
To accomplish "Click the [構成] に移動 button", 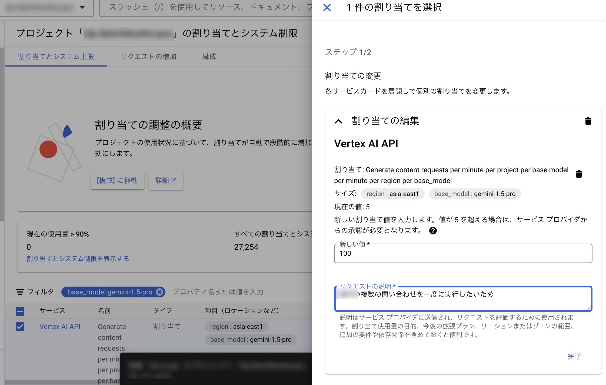I will coord(117,181).
